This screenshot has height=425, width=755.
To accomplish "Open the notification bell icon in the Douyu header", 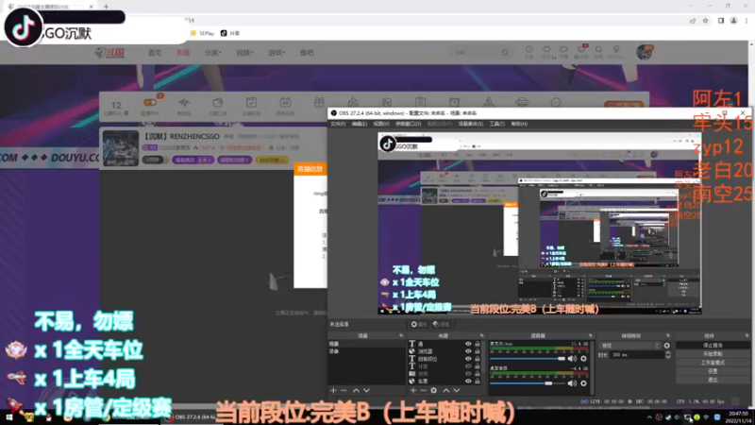I will [598, 50].
